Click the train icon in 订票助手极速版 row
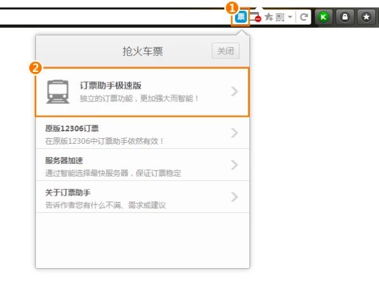This screenshot has width=379, height=282. [57, 91]
